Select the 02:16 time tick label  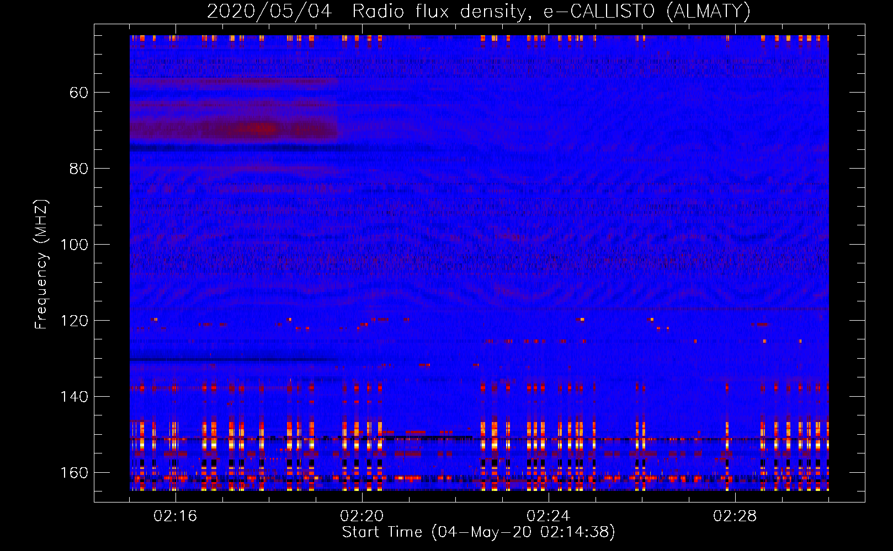point(176,516)
